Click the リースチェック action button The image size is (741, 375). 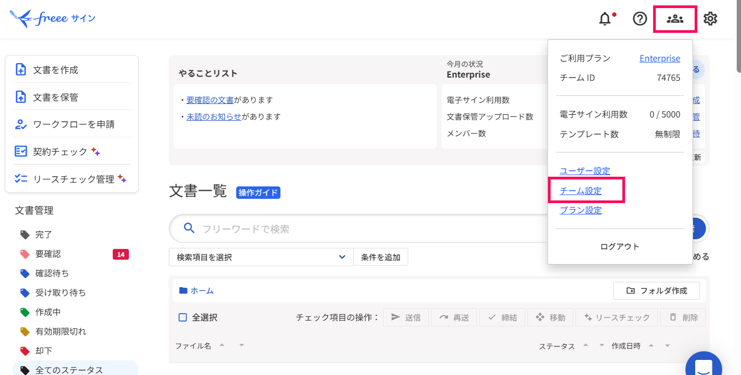point(616,317)
